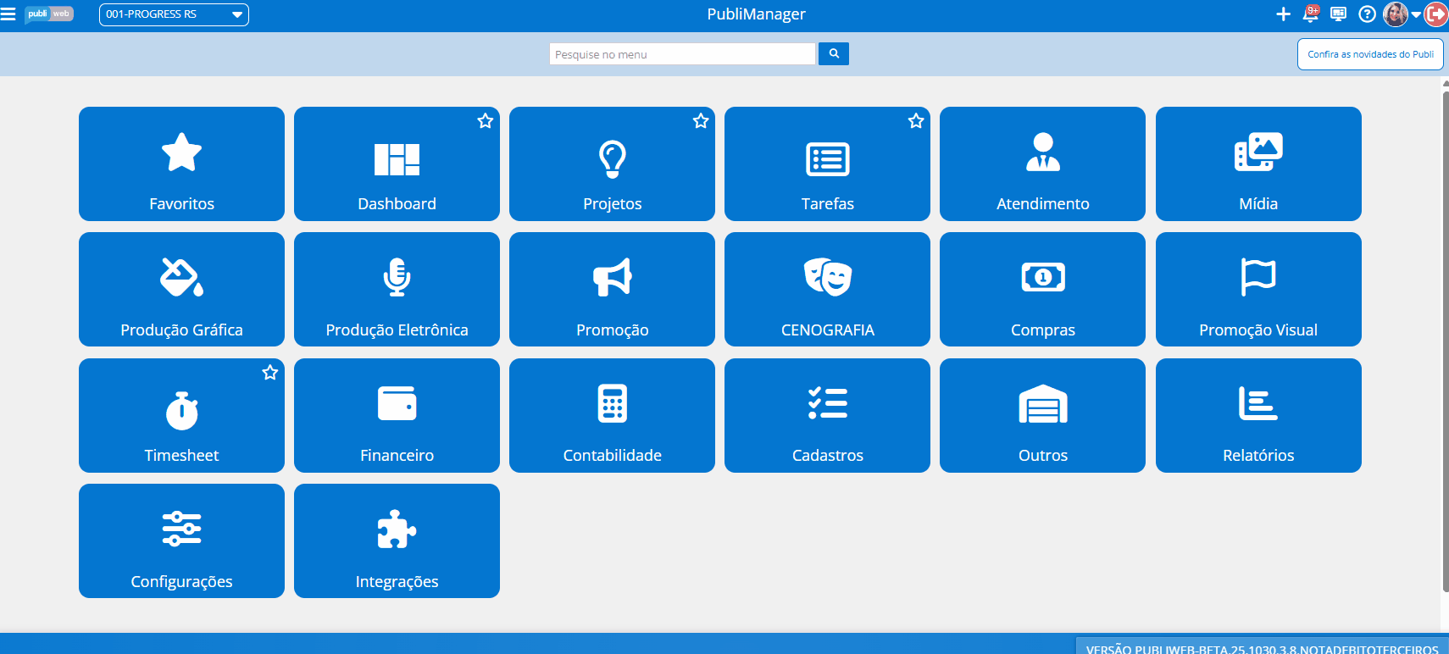Image resolution: width=1449 pixels, height=654 pixels.
Task: Open the notifications bell with 9+ badge
Action: pyautogui.click(x=1311, y=14)
